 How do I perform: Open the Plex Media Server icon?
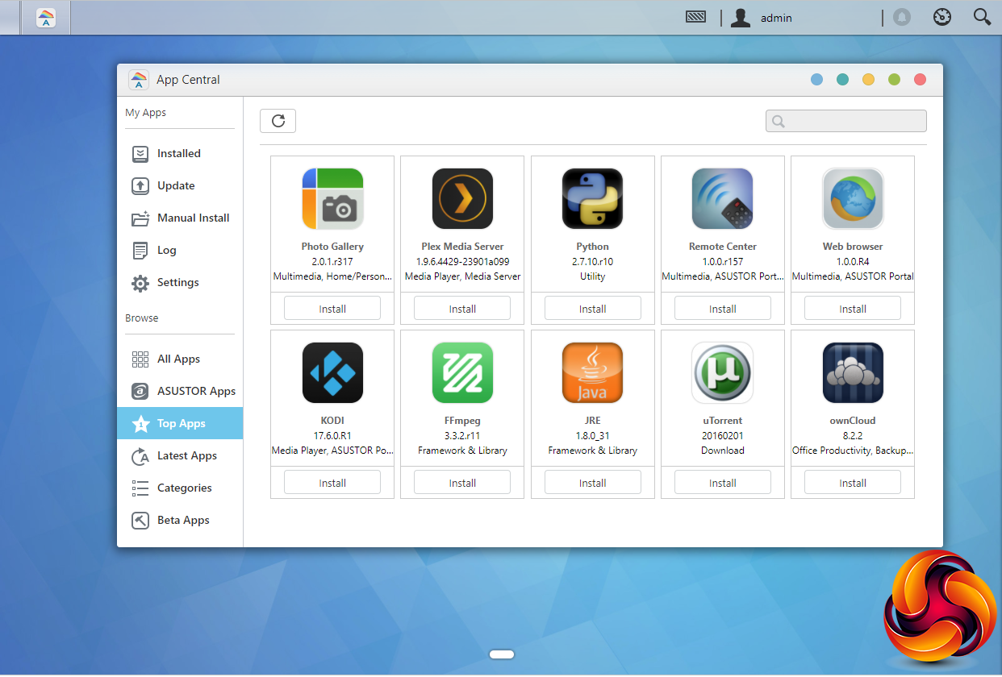[462, 199]
